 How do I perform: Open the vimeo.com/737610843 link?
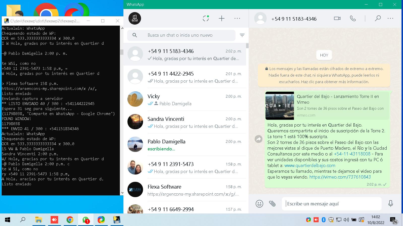click(x=340, y=177)
